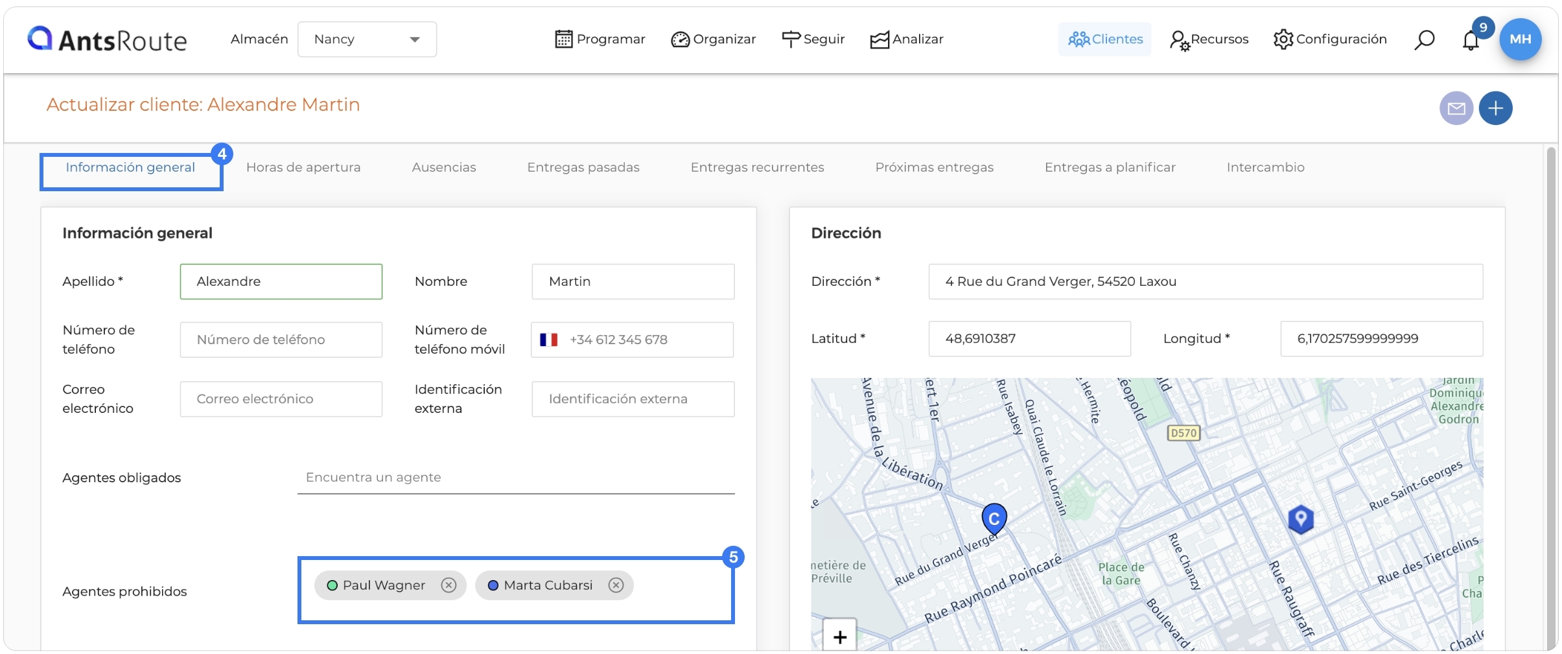Select the Información general tab
Viewport: 1562px width, 654px height.
click(130, 167)
